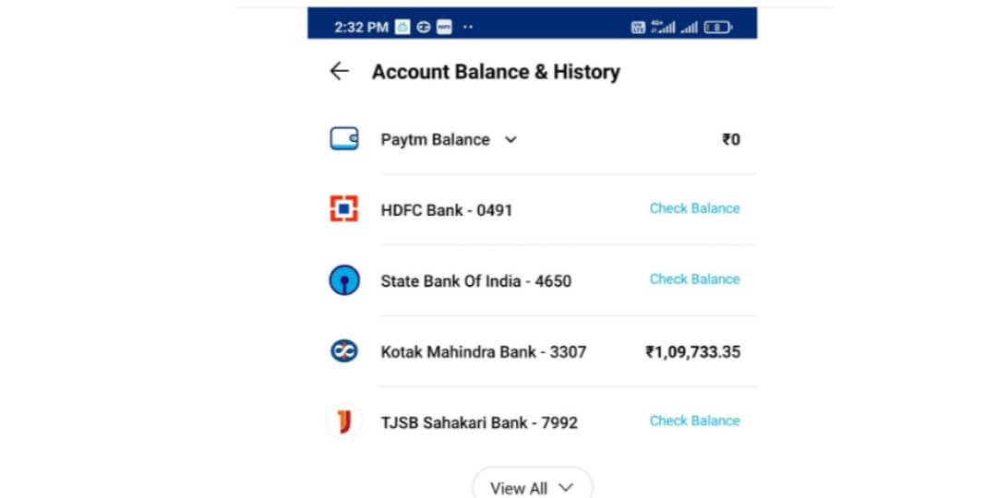This screenshot has height=498, width=997.
Task: Tap the Kotak Mahindra Bank logo
Action: (x=344, y=351)
